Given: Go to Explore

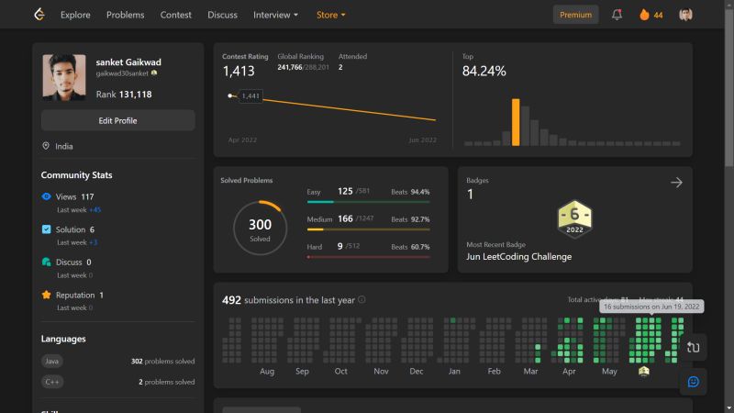Looking at the screenshot, I should coord(75,15).
